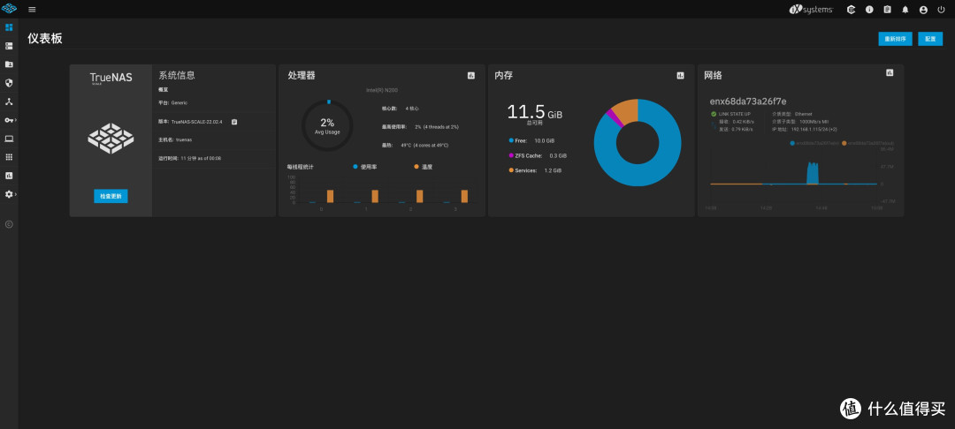955x429 pixels.
Task: Open the System Settings gear icon
Action: pos(9,194)
